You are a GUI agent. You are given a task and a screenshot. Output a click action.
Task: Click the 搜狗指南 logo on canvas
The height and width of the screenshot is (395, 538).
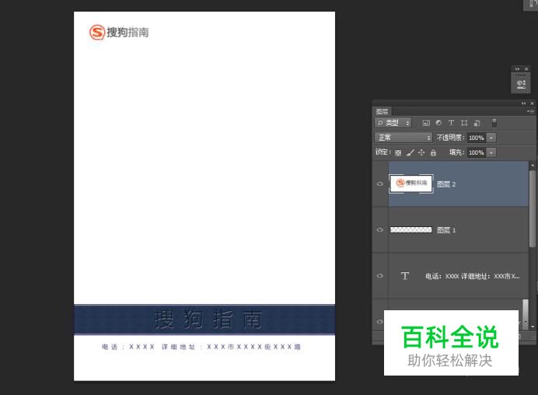tap(119, 32)
